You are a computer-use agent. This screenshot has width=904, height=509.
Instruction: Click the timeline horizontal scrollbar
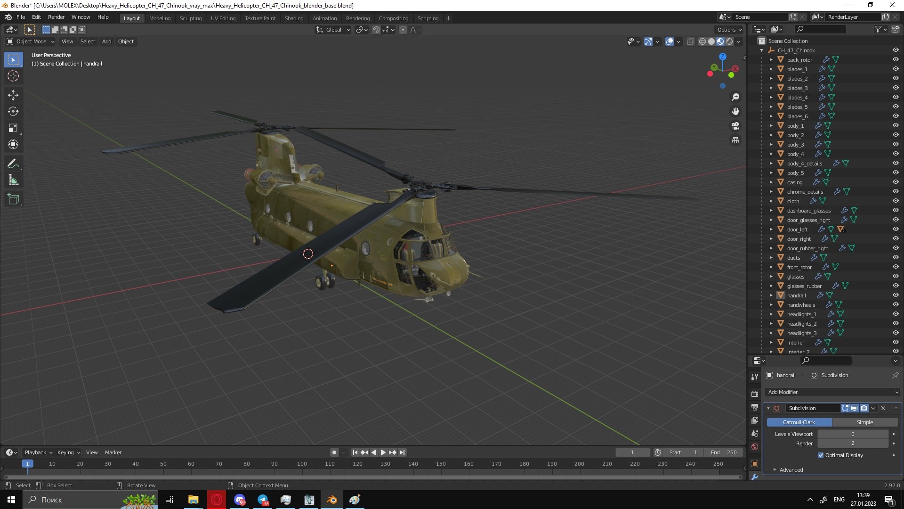coord(373,477)
